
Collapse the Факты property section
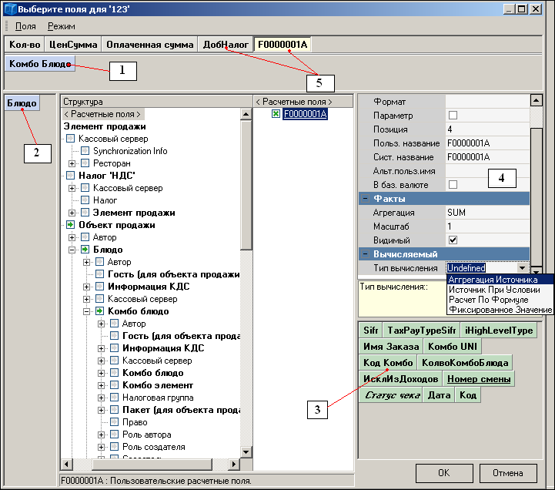coord(366,199)
